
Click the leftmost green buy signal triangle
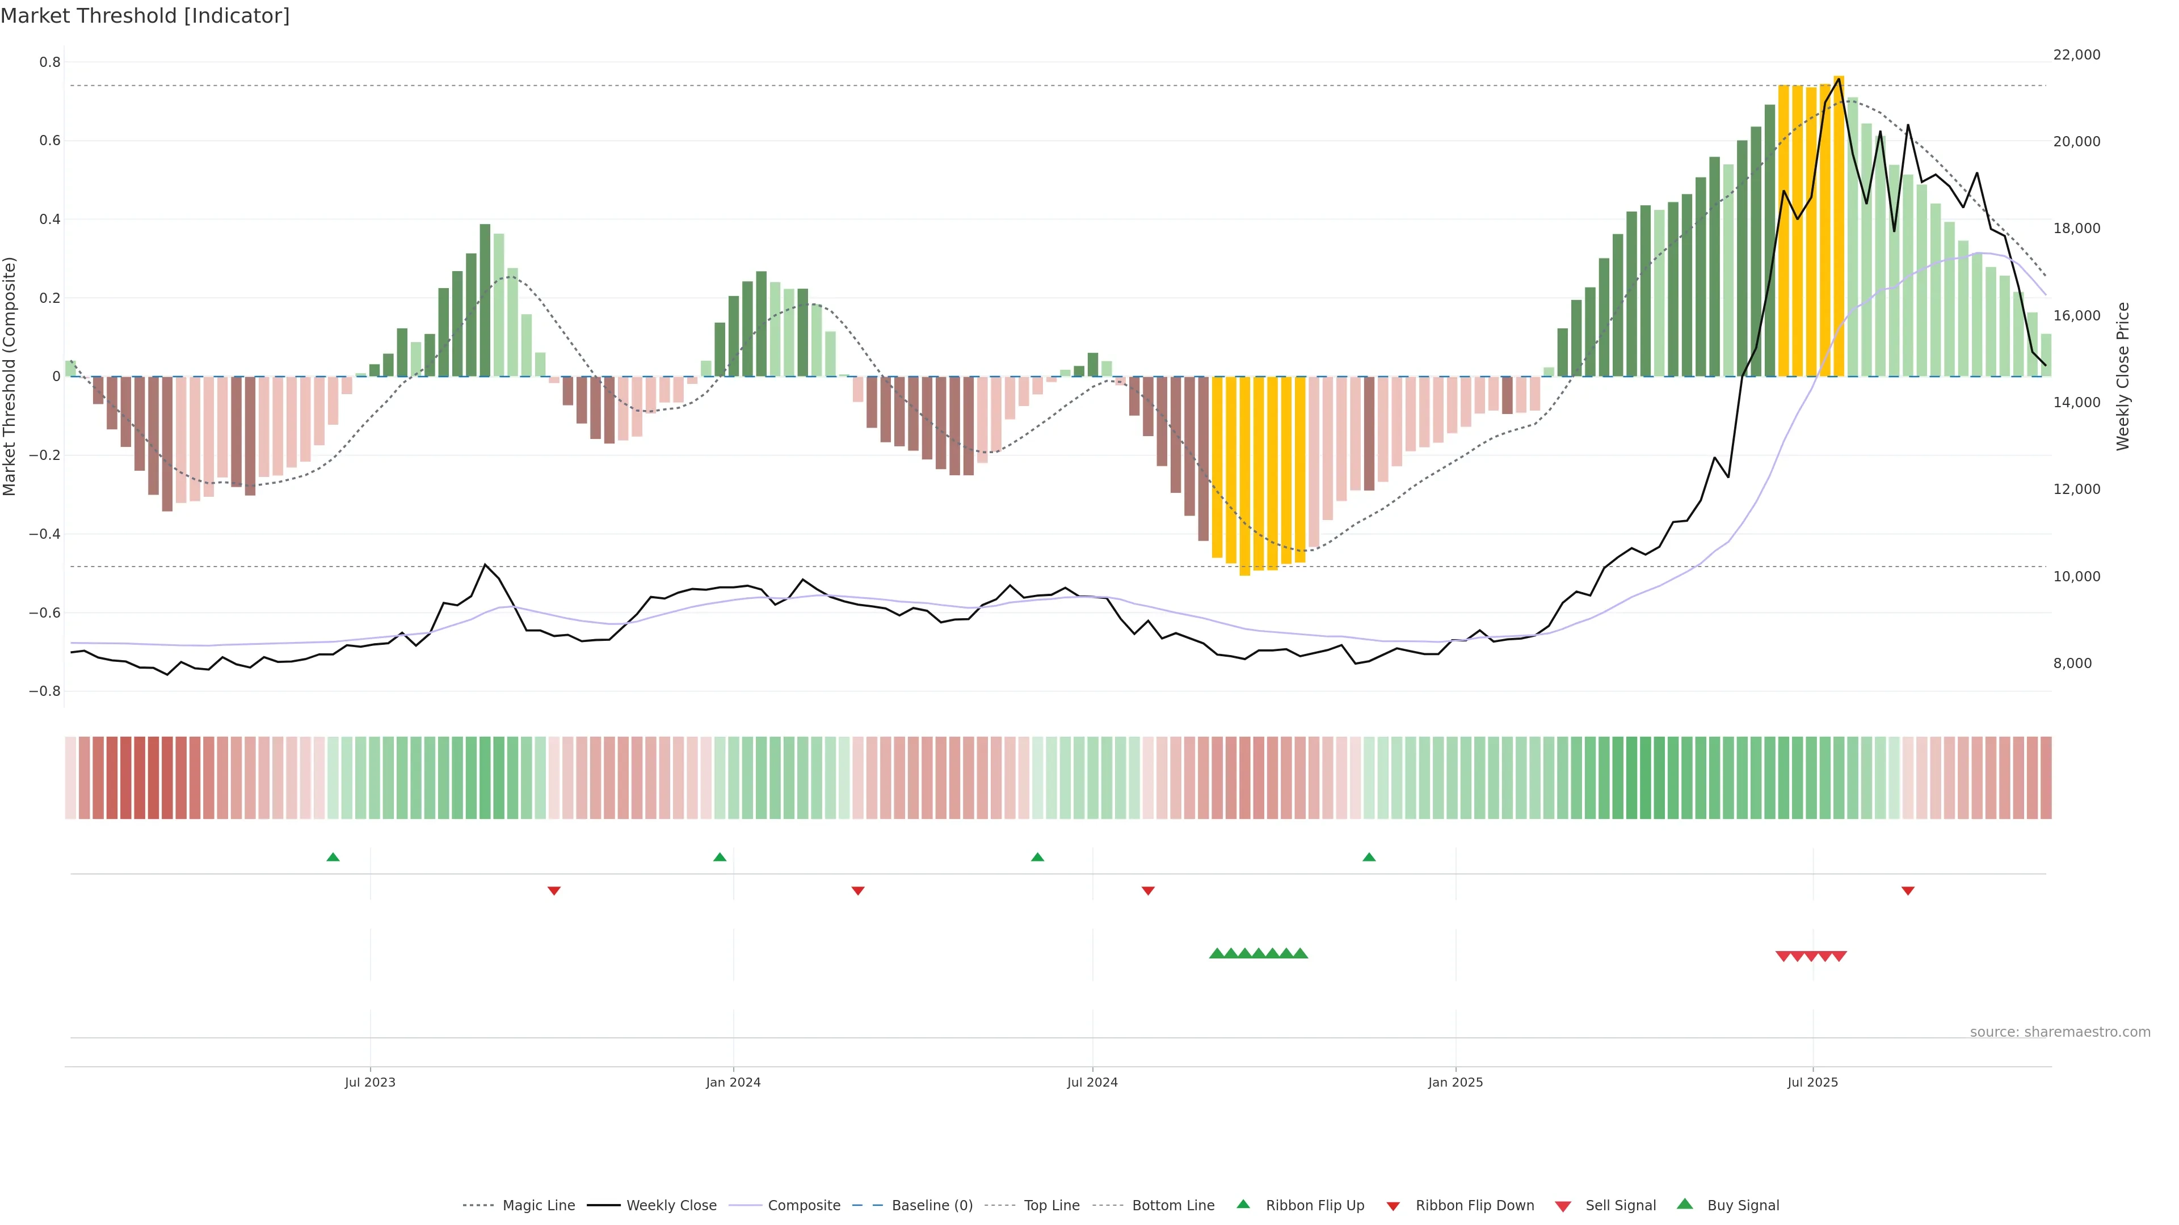tap(1217, 953)
